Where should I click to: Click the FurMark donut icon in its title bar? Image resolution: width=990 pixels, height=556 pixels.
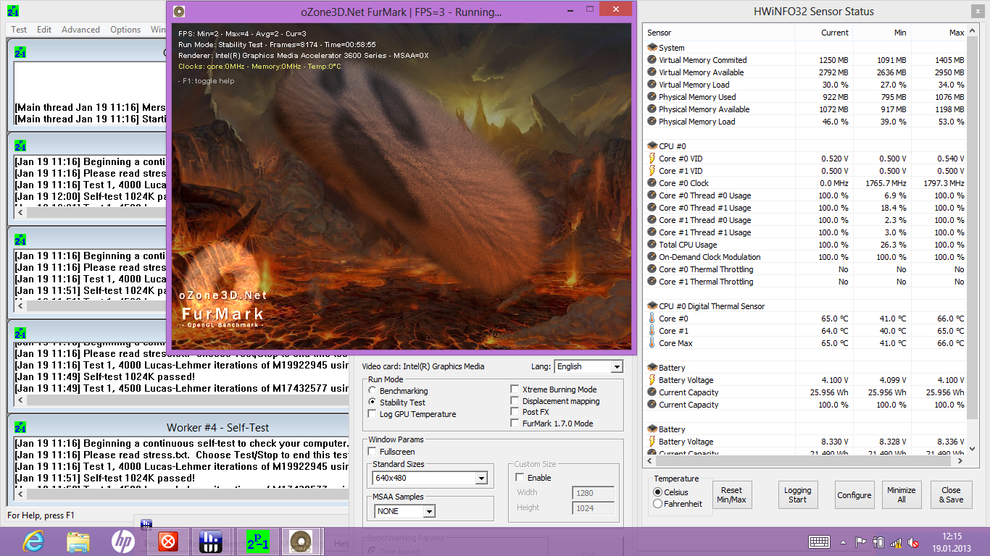point(179,11)
